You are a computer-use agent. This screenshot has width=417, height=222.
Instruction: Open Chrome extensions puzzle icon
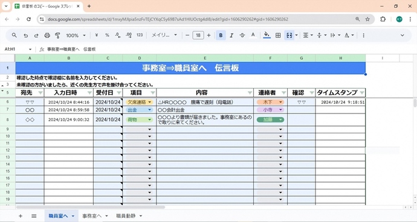click(x=383, y=19)
